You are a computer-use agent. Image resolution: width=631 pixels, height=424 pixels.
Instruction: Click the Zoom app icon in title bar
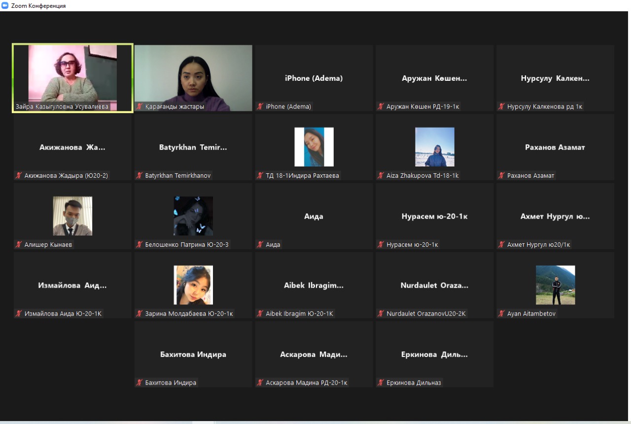pyautogui.click(x=5, y=5)
